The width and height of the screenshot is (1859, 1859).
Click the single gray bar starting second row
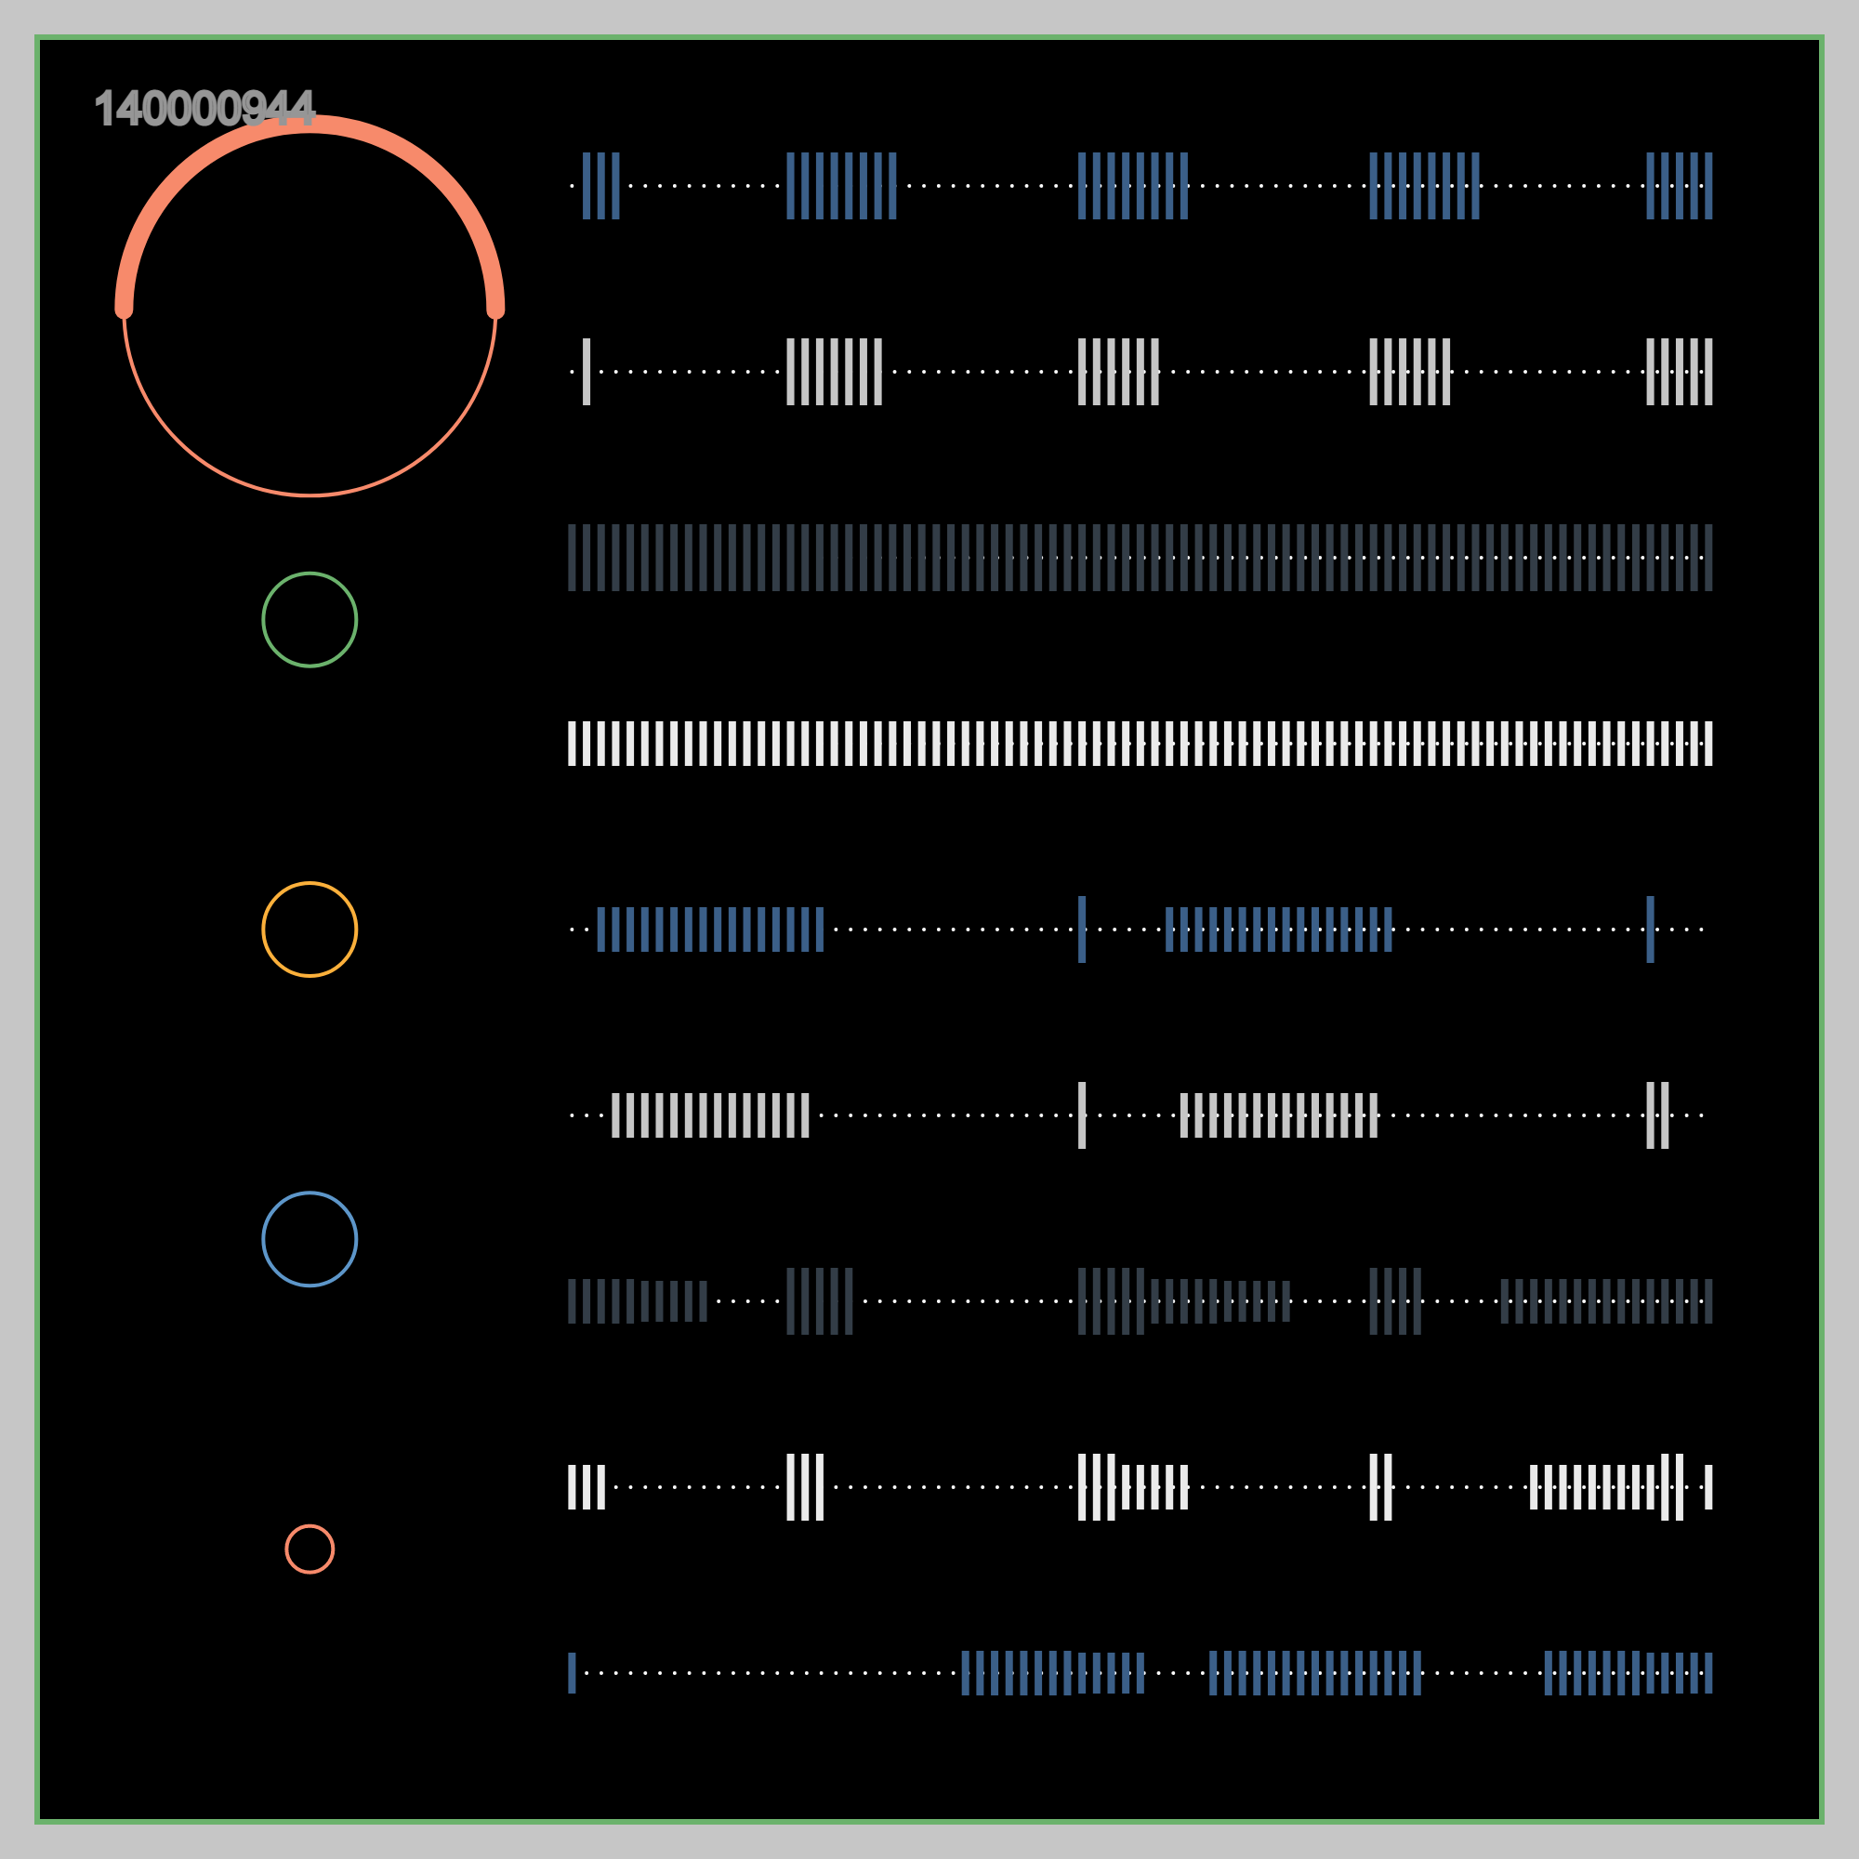tap(586, 372)
